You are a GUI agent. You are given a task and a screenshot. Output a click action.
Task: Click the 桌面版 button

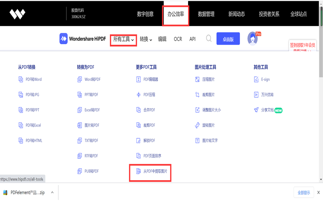click(228, 39)
